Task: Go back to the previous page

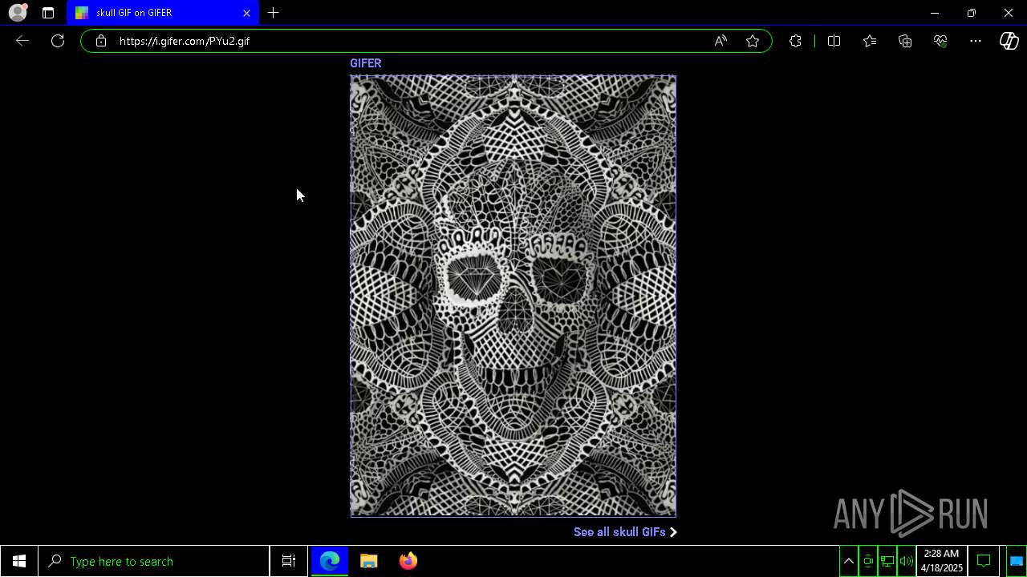Action: (x=22, y=41)
